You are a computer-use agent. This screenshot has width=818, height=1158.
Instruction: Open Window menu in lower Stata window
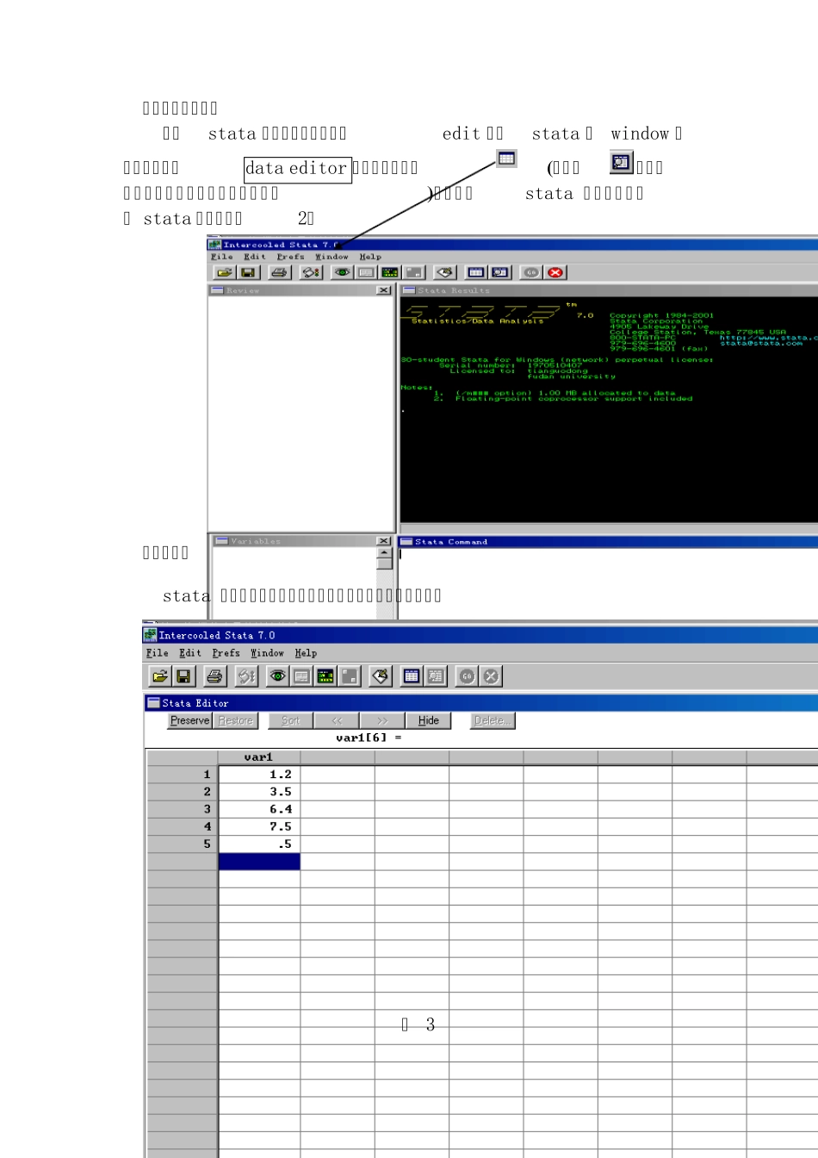coord(268,653)
